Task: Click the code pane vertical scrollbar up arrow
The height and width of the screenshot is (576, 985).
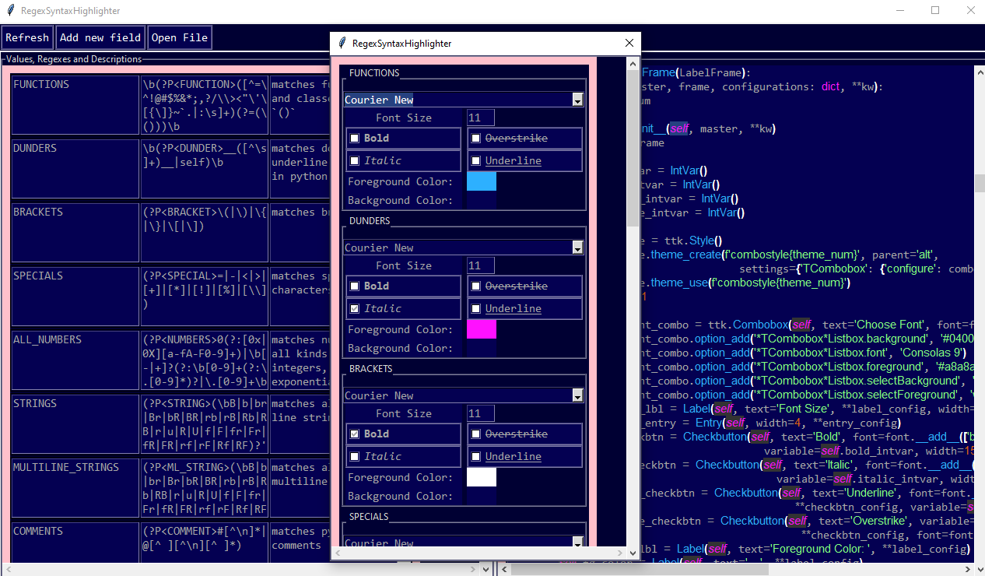Action: pyautogui.click(x=980, y=71)
